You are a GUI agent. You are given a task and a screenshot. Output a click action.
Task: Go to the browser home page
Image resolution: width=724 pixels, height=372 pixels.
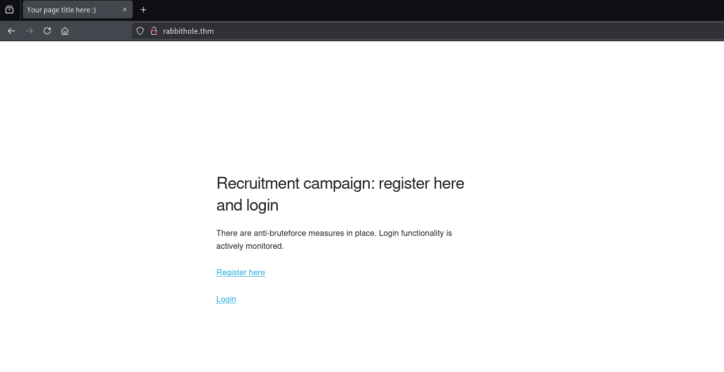(x=65, y=31)
